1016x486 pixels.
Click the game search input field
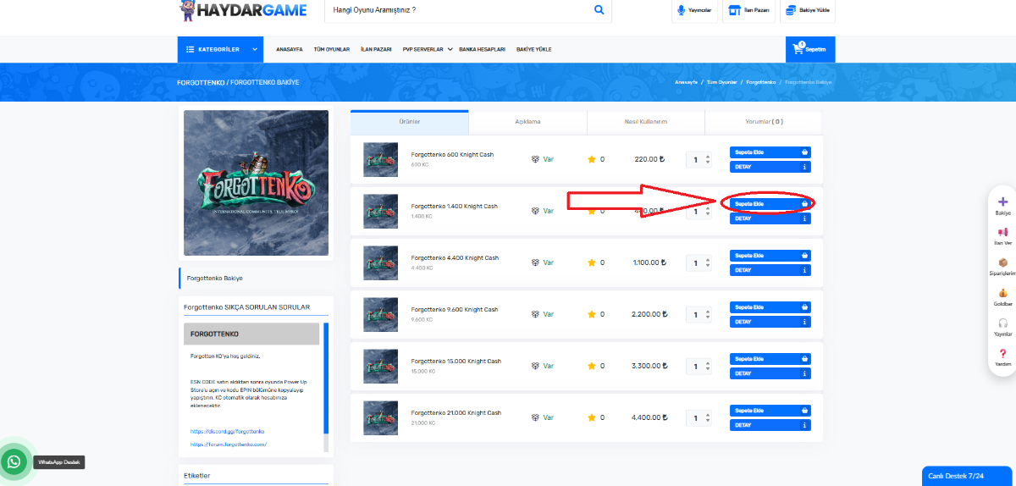click(x=457, y=10)
